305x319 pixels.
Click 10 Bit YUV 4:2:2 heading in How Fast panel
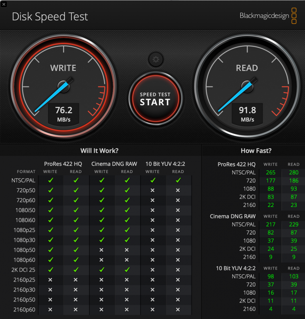click(x=236, y=268)
